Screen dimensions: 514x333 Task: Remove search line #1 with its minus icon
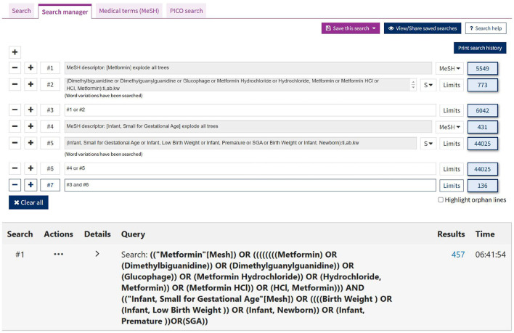tap(15, 67)
